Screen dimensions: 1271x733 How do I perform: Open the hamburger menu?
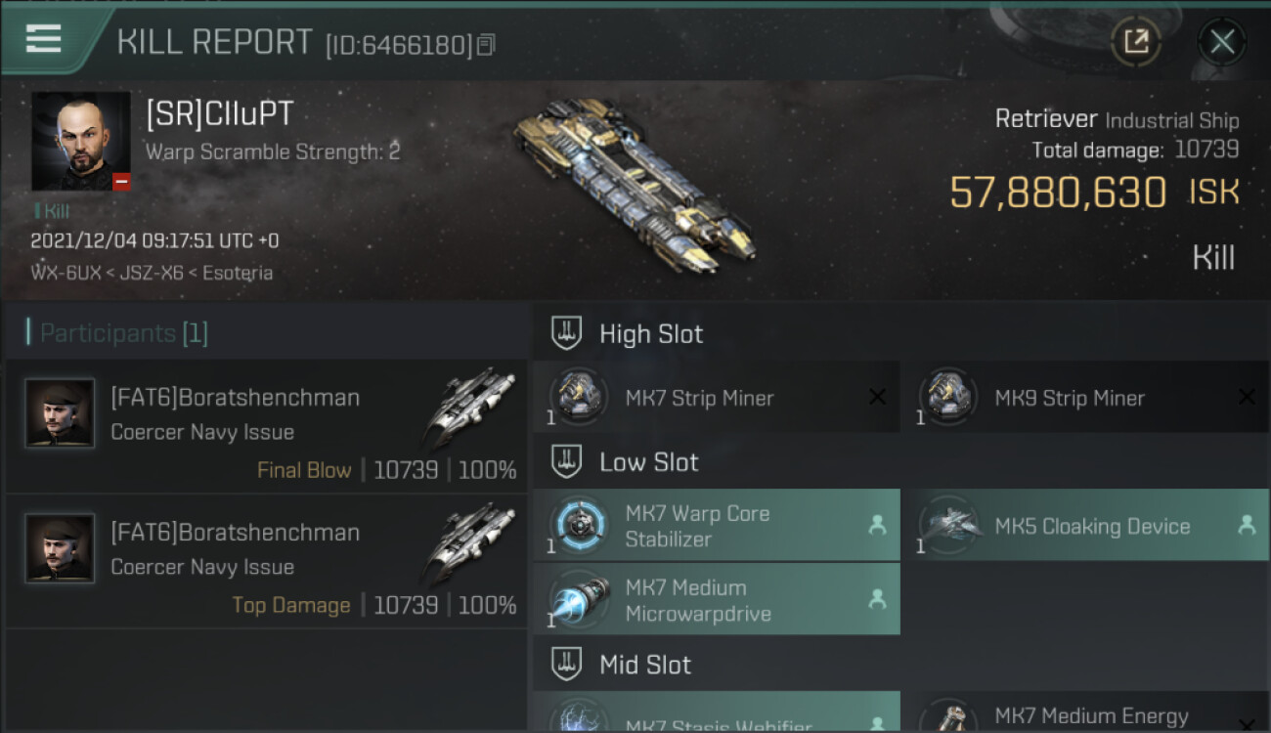click(44, 39)
